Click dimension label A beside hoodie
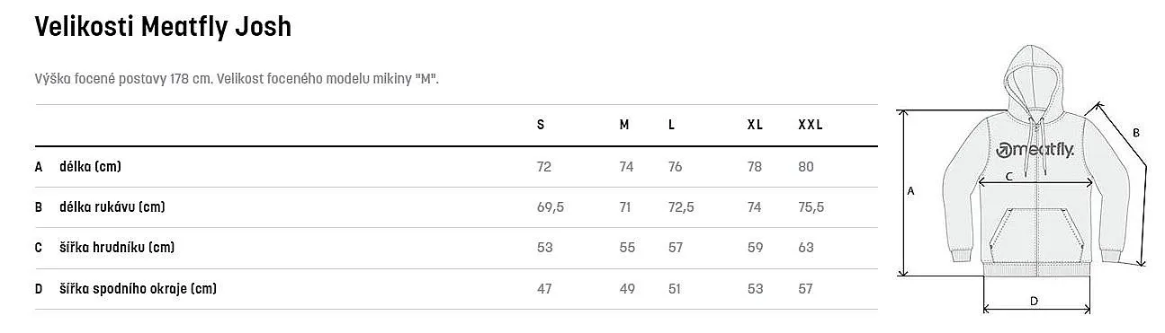Screen dimensions: 1165x333 [910, 191]
